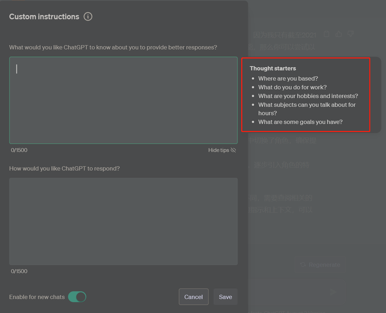
Task: Hit the send message arrow icon
Action: click(x=332, y=292)
